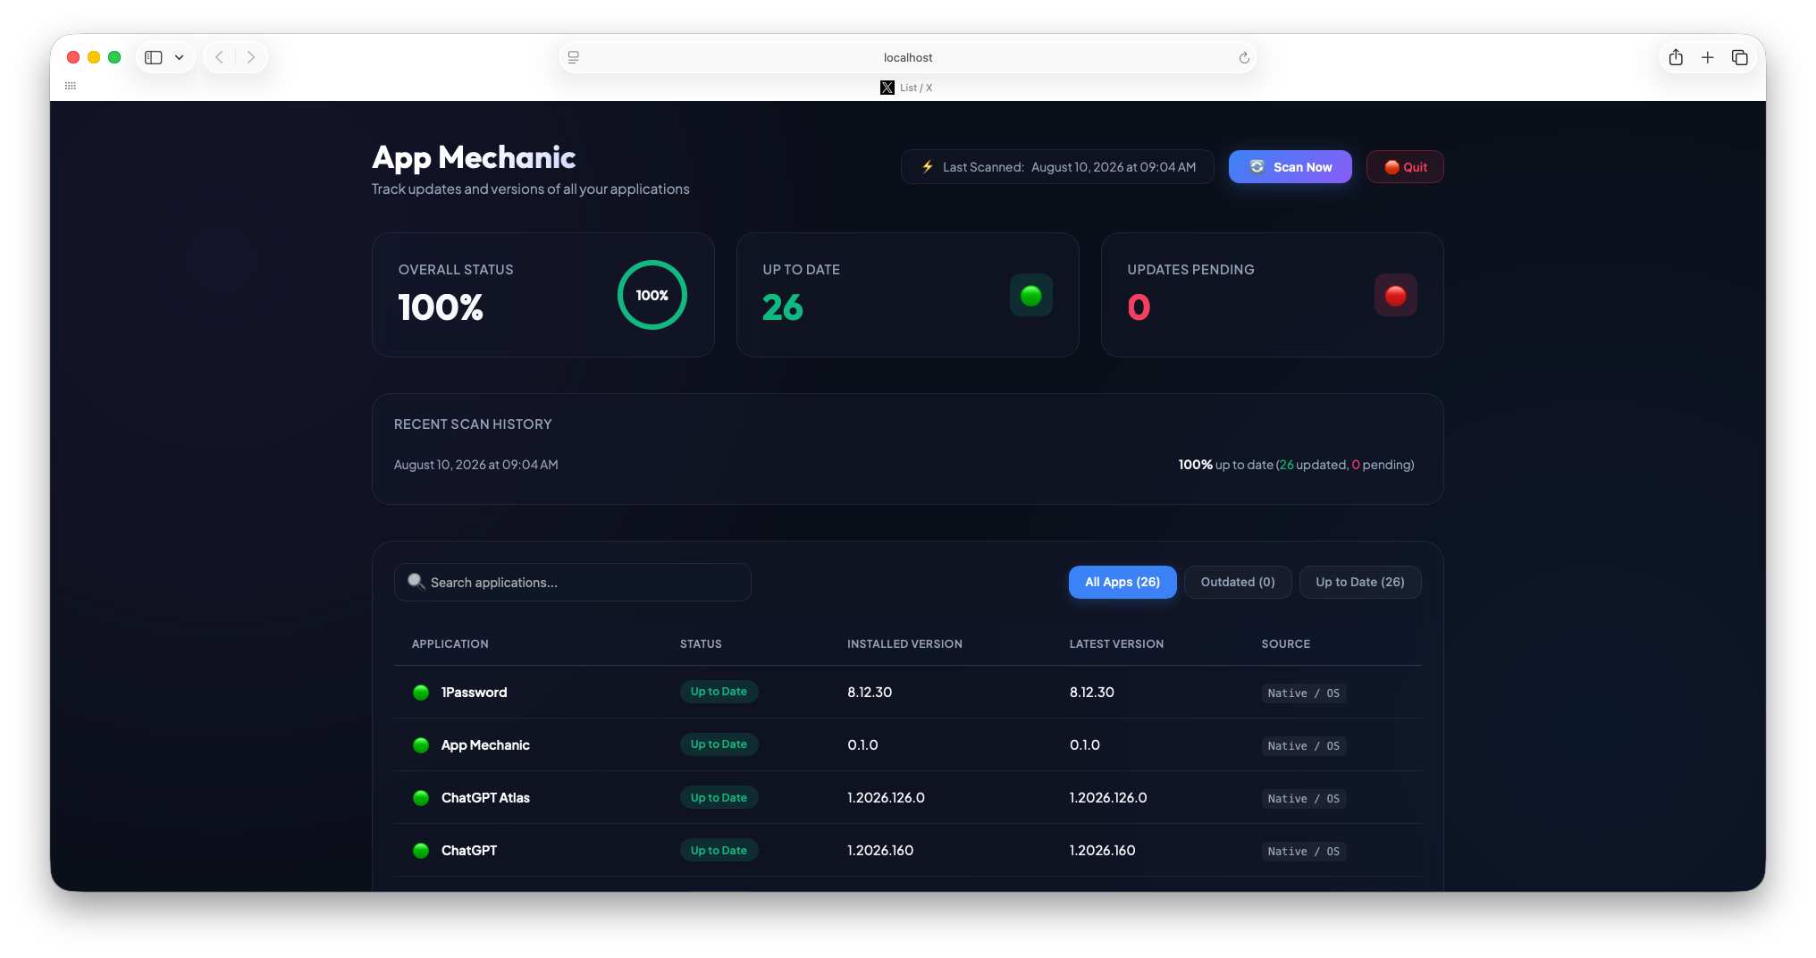The height and width of the screenshot is (958, 1816).
Task: Reload the page with the refresh icon
Action: (1243, 57)
